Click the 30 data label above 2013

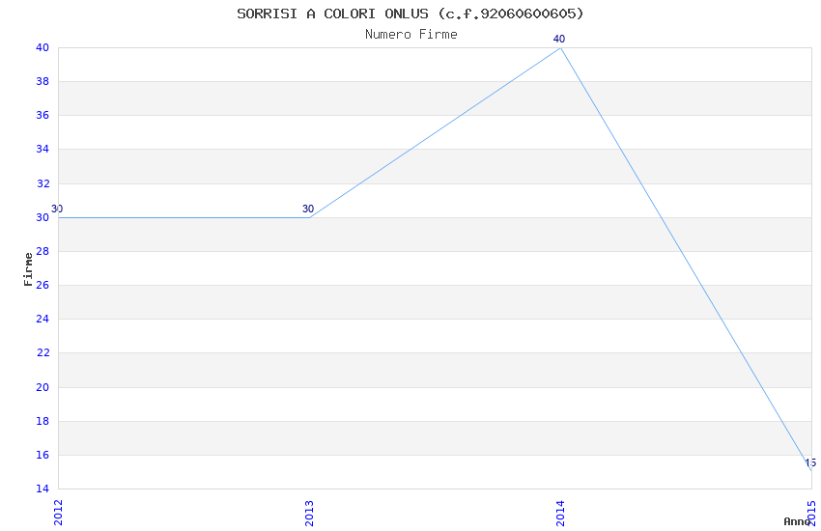point(308,209)
